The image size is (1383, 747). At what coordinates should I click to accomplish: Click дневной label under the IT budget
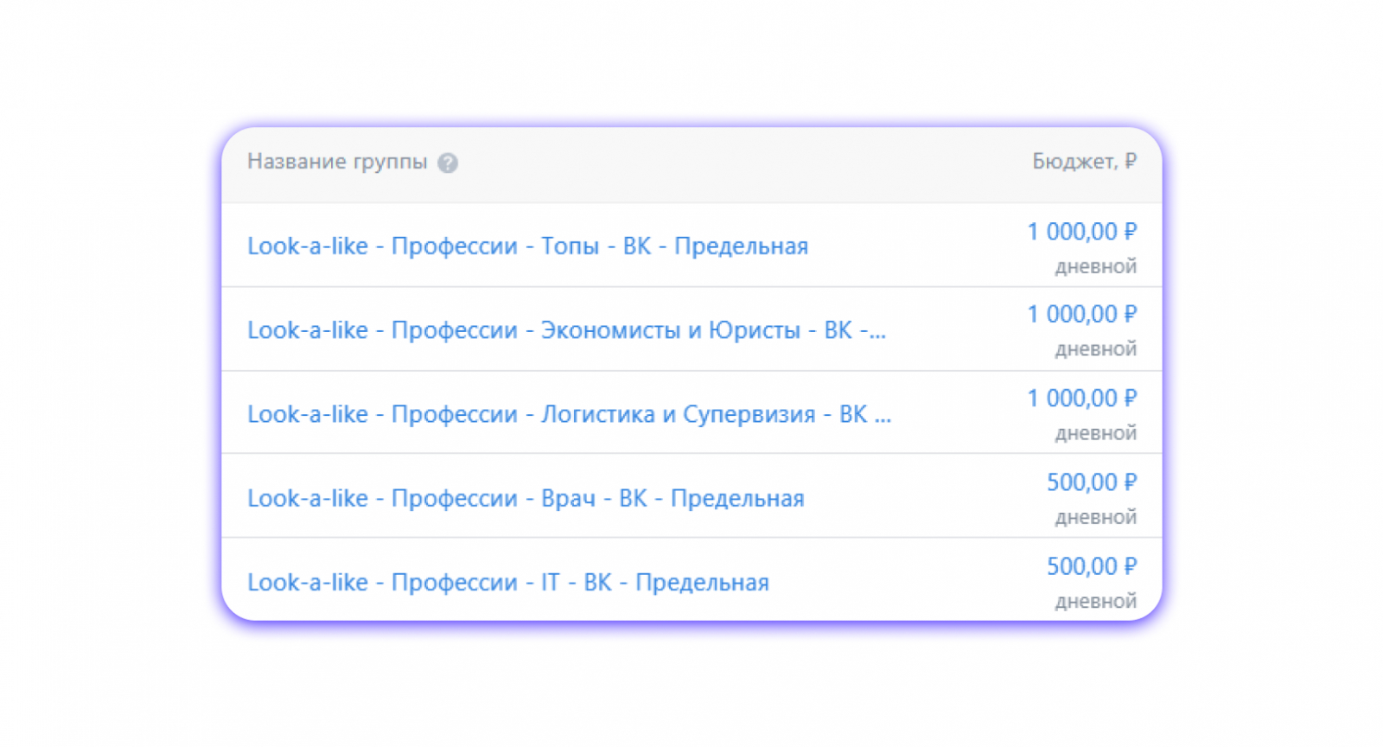click(x=1095, y=601)
